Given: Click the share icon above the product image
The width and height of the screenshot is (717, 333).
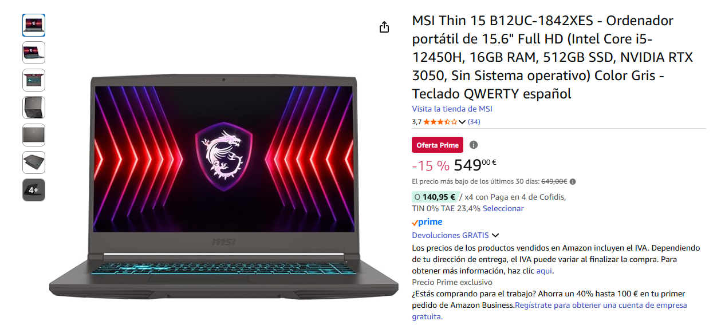Looking at the screenshot, I should 384,27.
